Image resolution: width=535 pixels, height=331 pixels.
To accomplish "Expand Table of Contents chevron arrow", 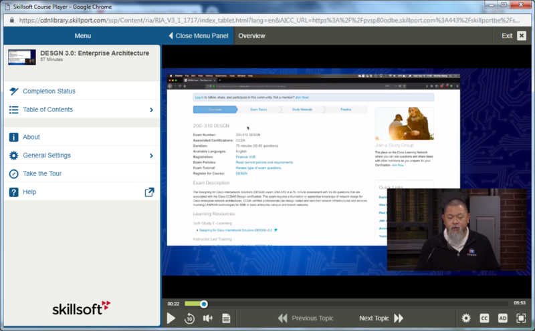I will coord(152,109).
